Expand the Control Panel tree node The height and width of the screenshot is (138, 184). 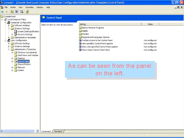[x=12, y=61]
